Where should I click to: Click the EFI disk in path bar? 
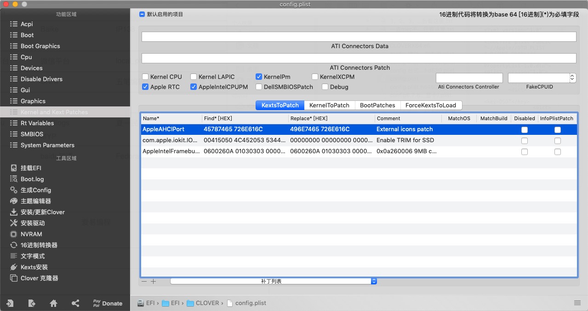(146, 303)
